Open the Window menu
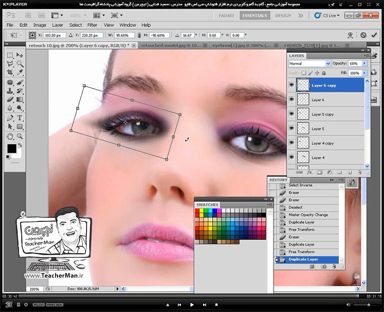Image resolution: width=384 pixels, height=312 pixels. tap(128, 25)
